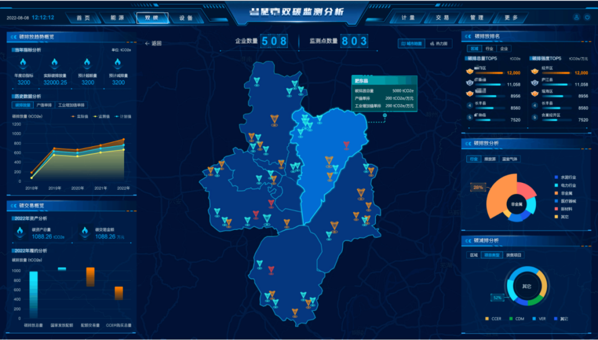The height and width of the screenshot is (340, 598).
Task: Open the 能源 navigation tab
Action: pos(117,18)
